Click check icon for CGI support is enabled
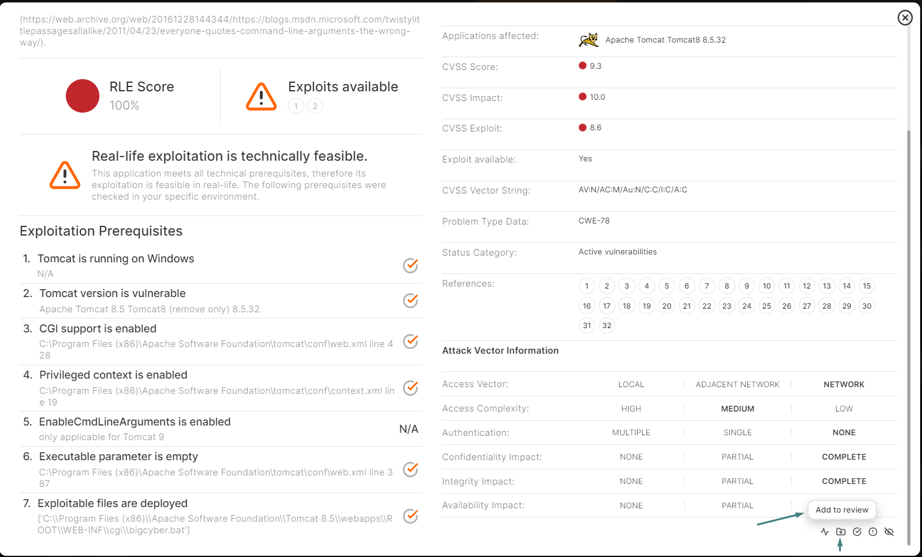 coord(410,341)
